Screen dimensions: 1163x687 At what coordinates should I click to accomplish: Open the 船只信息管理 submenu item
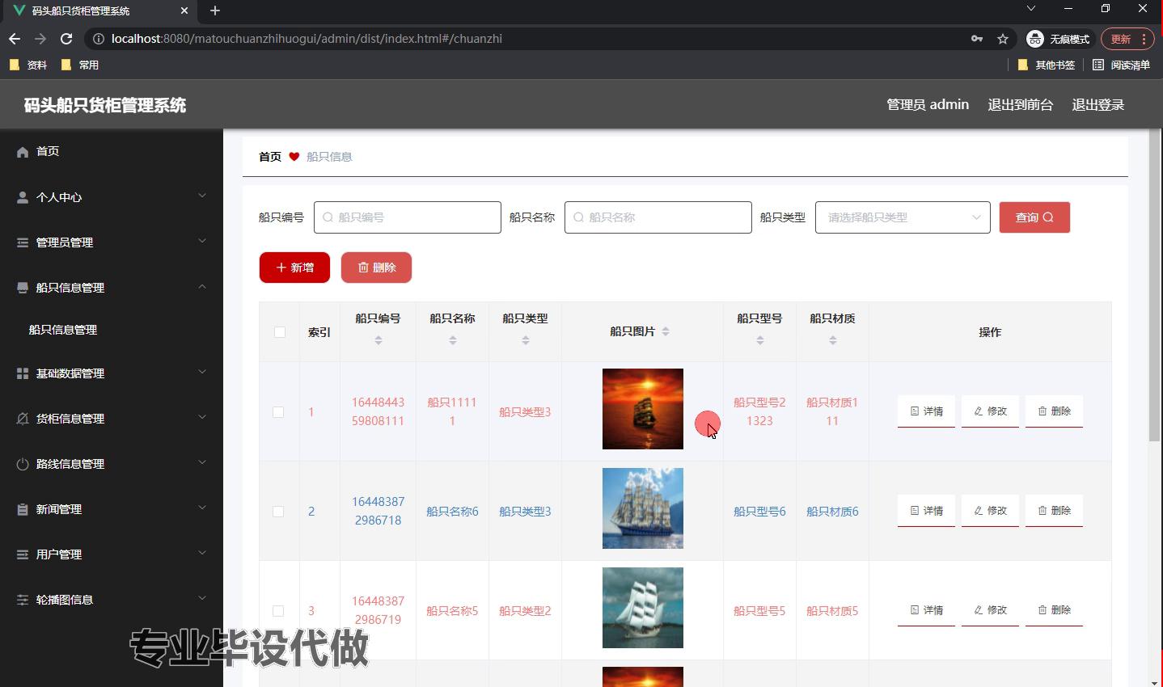tap(63, 330)
